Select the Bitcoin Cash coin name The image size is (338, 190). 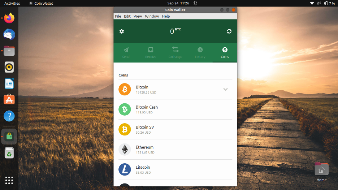(147, 107)
